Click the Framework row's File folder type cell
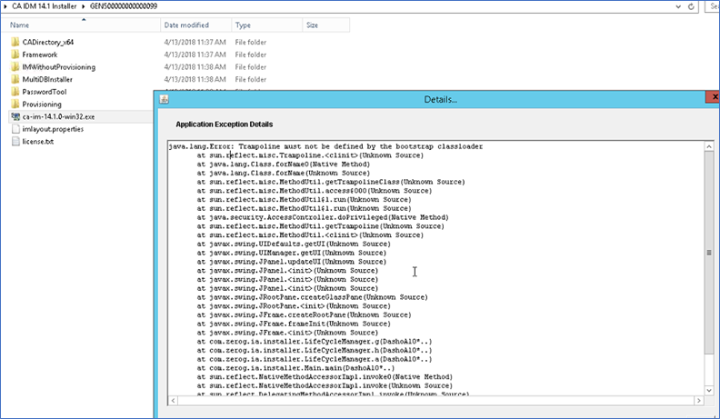720x419 pixels. click(x=250, y=55)
